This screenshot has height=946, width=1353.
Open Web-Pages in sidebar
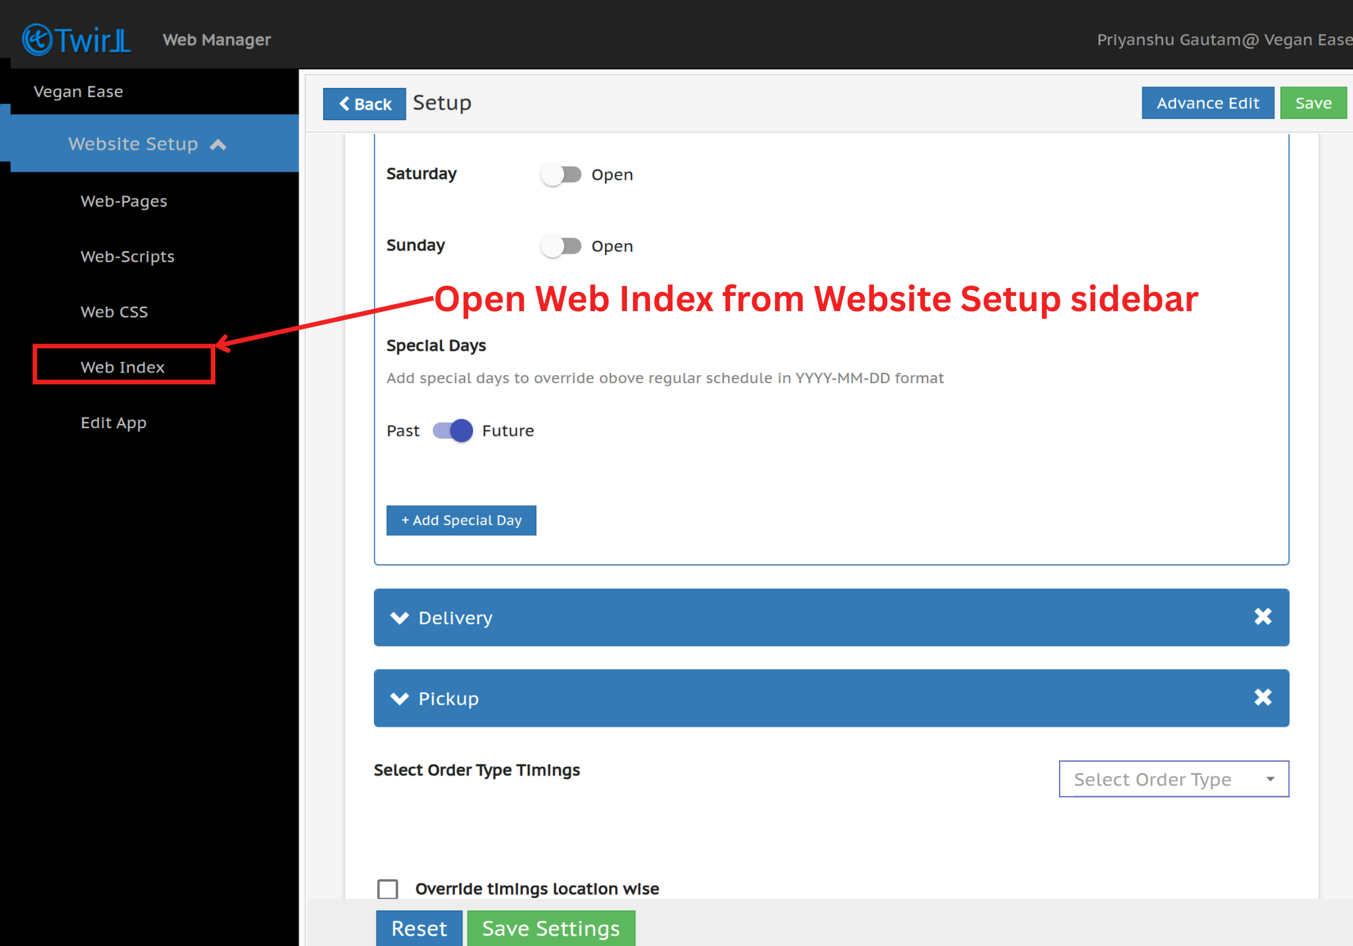[x=124, y=201]
